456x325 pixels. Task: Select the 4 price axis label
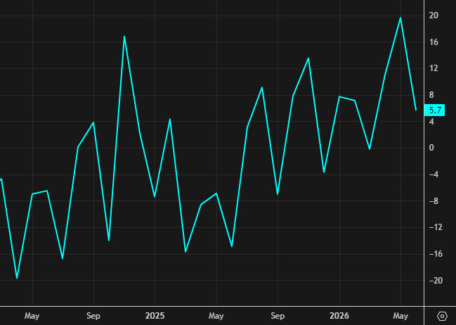click(x=431, y=122)
